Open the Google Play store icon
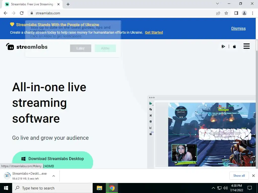The height and width of the screenshot is (193, 258). pos(223,46)
